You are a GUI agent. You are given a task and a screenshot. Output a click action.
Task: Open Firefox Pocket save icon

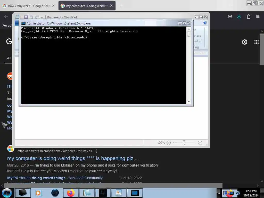point(230,16)
